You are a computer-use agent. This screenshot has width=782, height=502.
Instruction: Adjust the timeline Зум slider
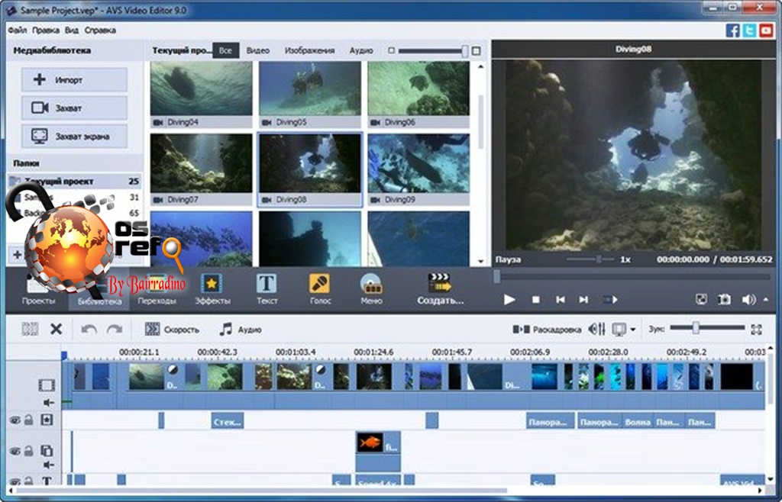click(696, 328)
